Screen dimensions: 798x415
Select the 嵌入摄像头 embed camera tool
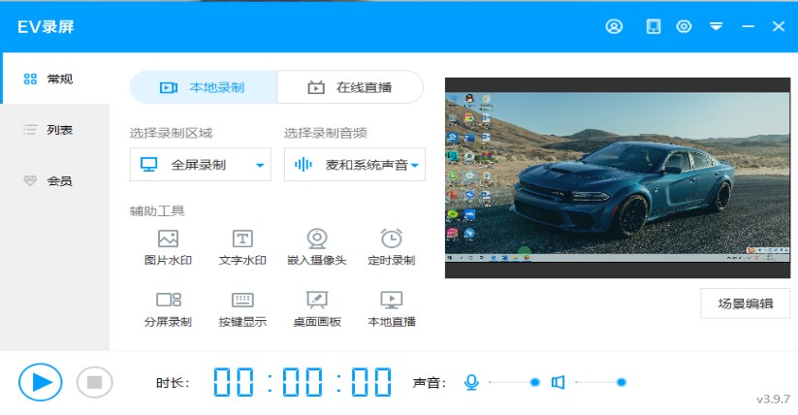[316, 247]
